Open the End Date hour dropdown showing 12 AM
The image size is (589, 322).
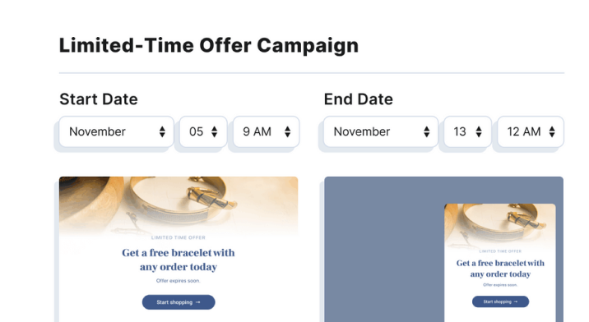click(531, 131)
